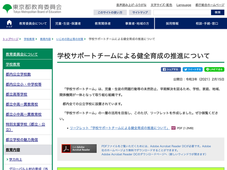Screen dimensions: 227x170
Task: Open sidebar link 都立学校の魅力発信
Action: point(22,139)
